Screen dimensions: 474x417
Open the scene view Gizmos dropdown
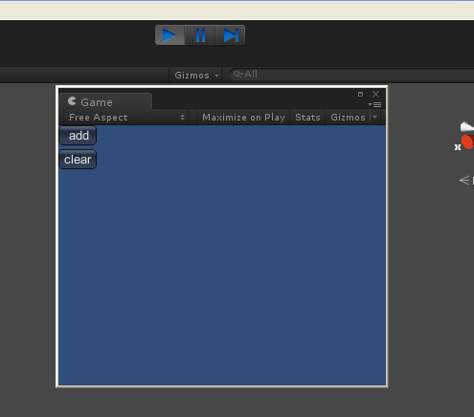click(195, 76)
